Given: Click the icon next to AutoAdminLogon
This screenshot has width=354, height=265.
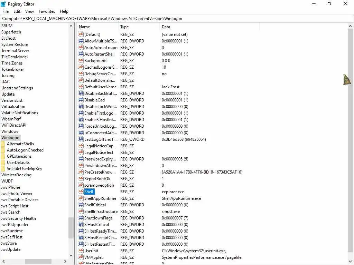Looking at the screenshot, I should point(81,47).
